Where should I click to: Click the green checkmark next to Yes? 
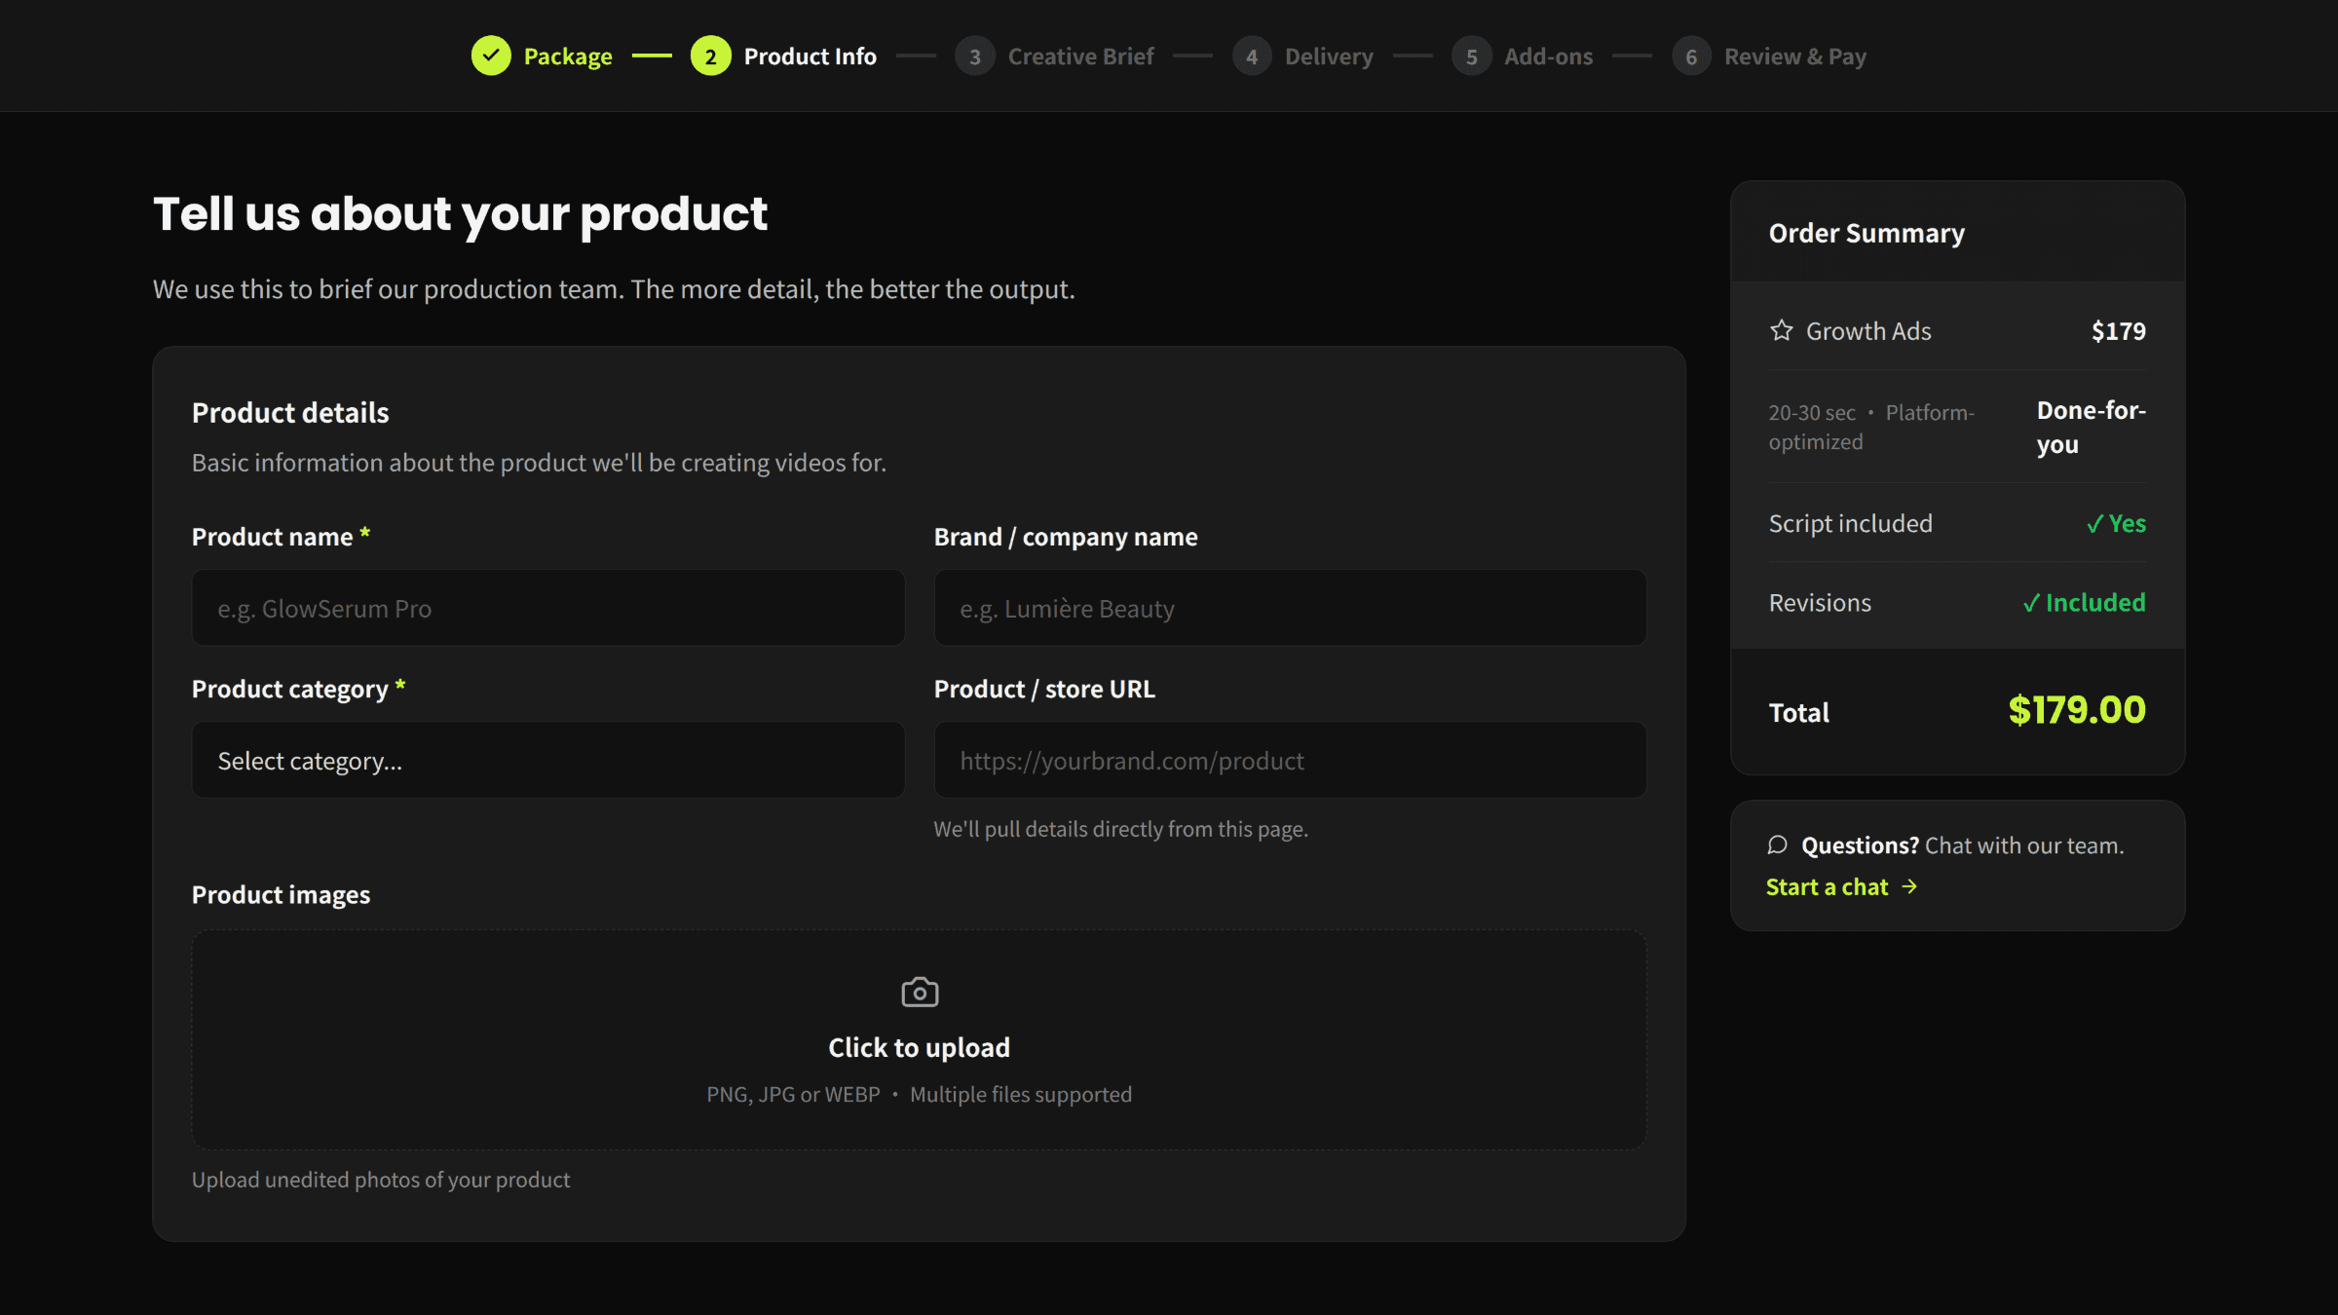(x=2094, y=524)
